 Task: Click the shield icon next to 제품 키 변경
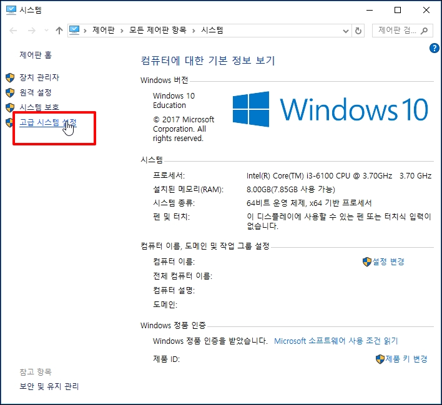380,359
